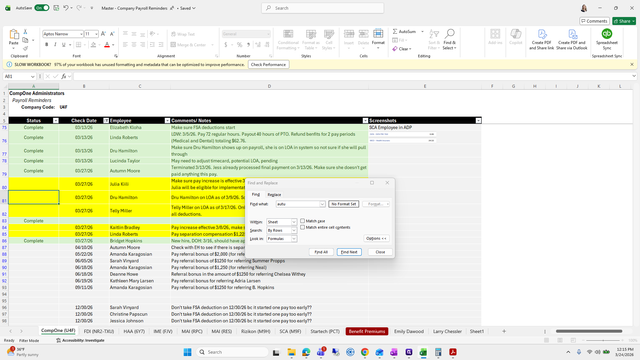Click the Spreadsheet Sync QuickBooks icon
Image resolution: width=640 pixels, height=360 pixels.
tap(607, 34)
